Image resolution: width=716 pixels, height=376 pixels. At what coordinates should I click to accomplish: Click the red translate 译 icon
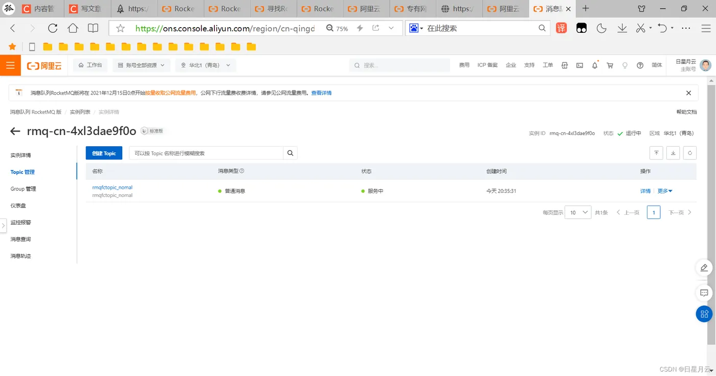coord(562,29)
